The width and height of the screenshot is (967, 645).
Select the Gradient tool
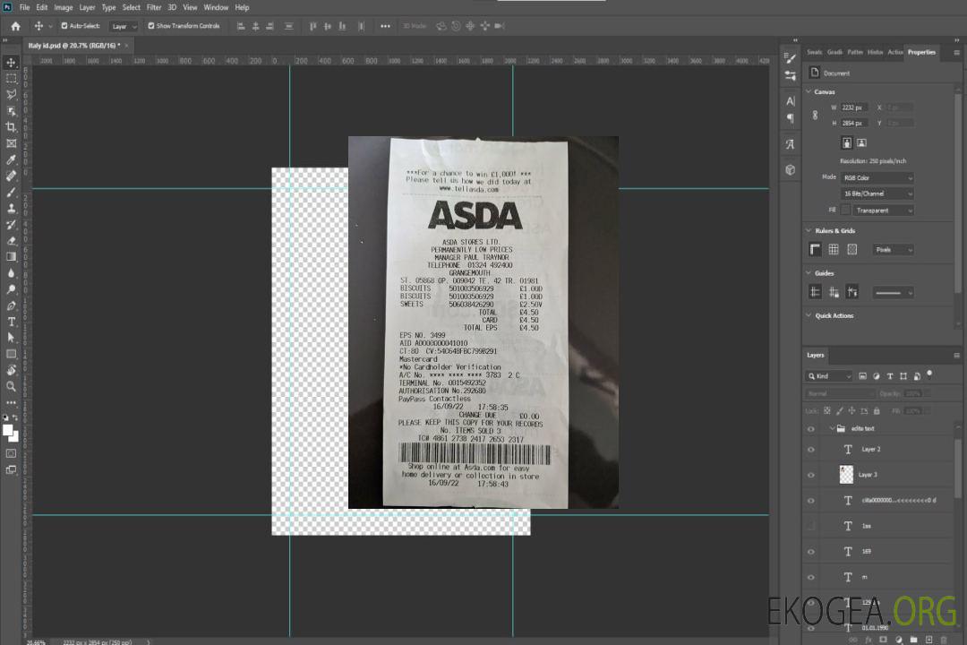(x=11, y=257)
